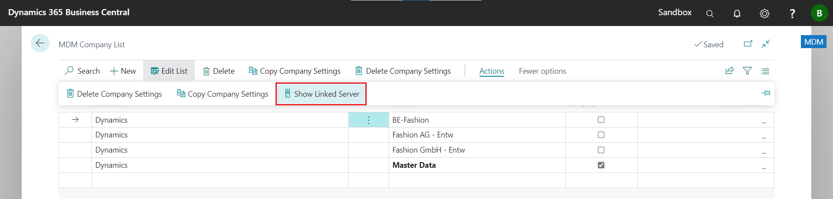Select the Fashion GmbH - Entw cell
This screenshot has width=833, height=199.
[x=477, y=150]
